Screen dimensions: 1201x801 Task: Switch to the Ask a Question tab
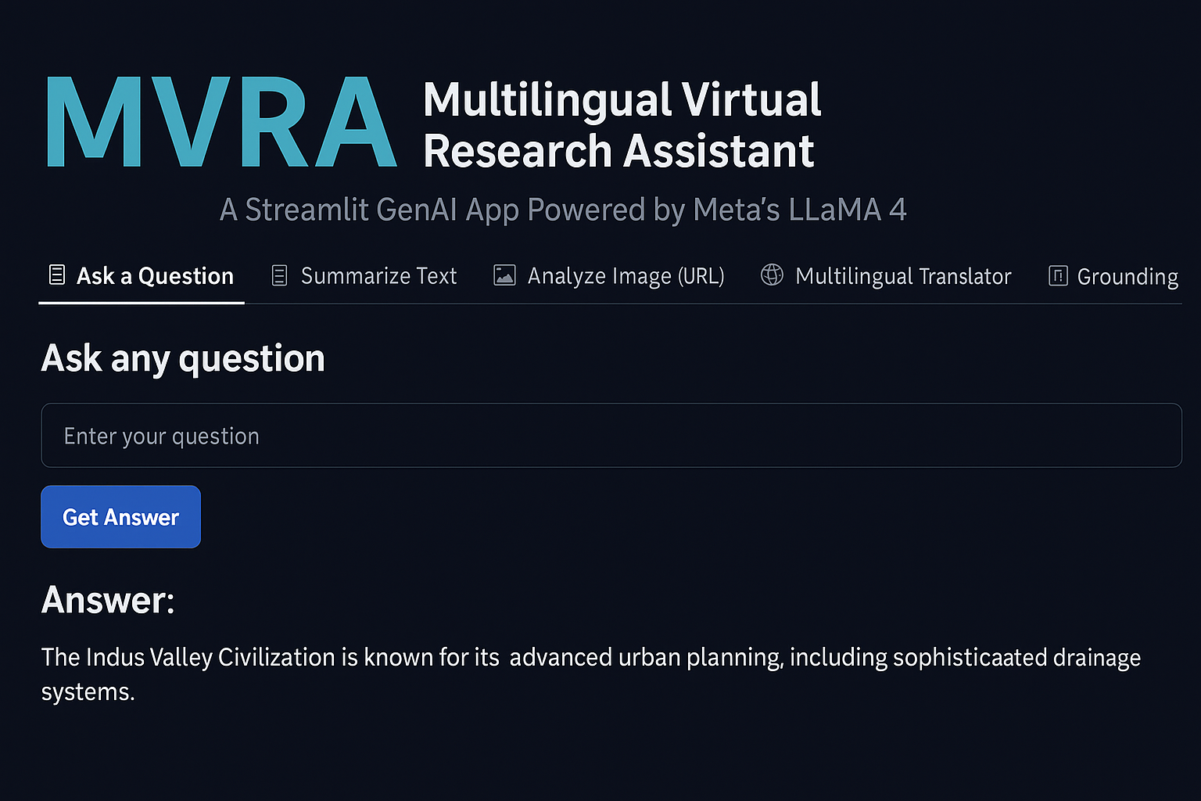(x=155, y=276)
